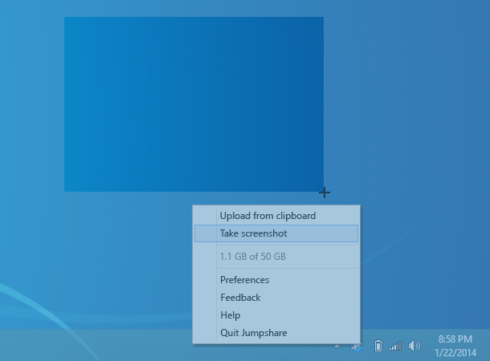Click the 1/22/2014 date in the taskbar
The width and height of the screenshot is (490, 361).
pyautogui.click(x=455, y=352)
